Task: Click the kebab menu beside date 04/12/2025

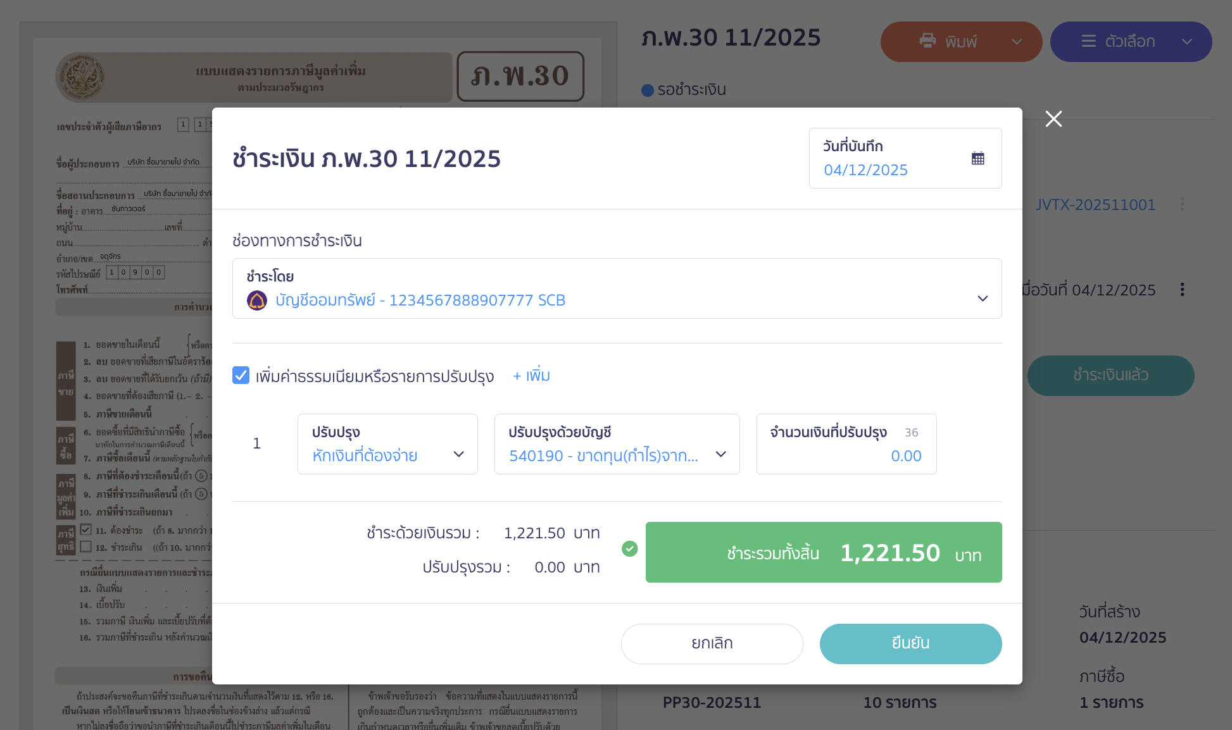Action: coord(1183,290)
